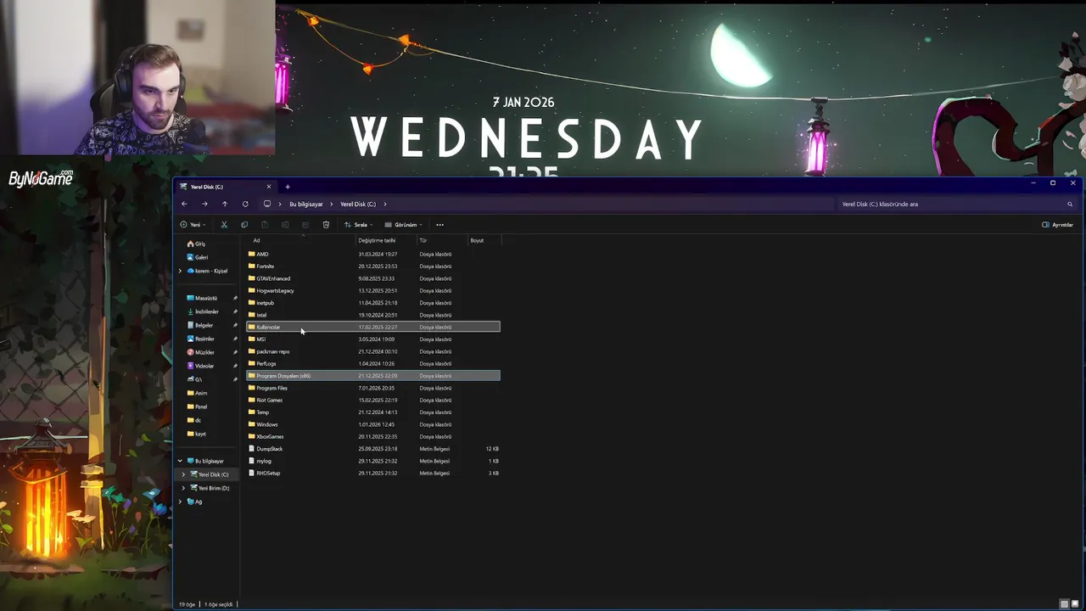The height and width of the screenshot is (611, 1086).
Task: Collapse the Bu bilgisayar tree node
Action: (180, 461)
